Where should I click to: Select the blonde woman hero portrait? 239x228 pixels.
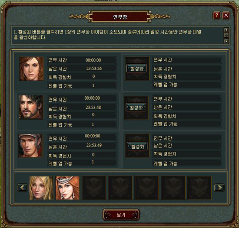pos(41,188)
